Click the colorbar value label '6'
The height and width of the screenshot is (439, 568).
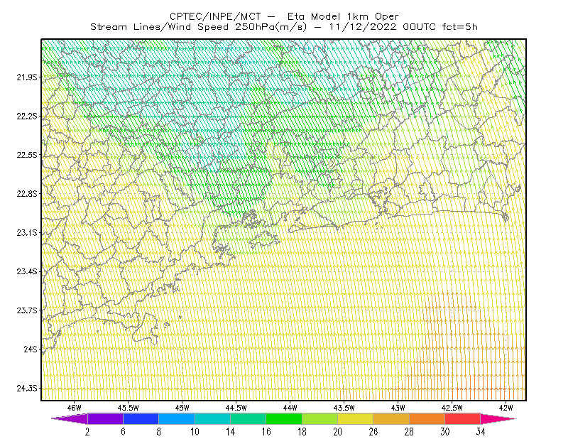pyautogui.click(x=123, y=432)
